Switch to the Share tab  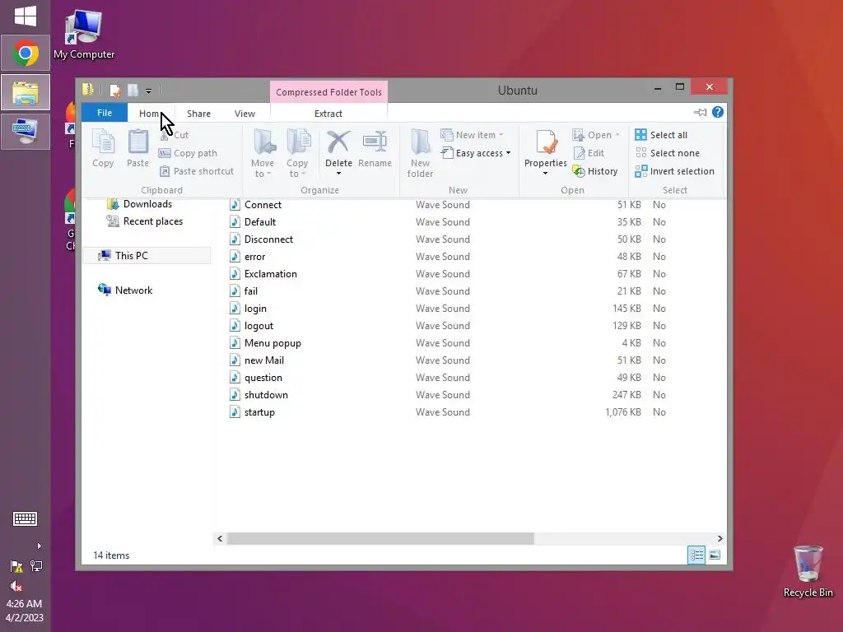(198, 114)
